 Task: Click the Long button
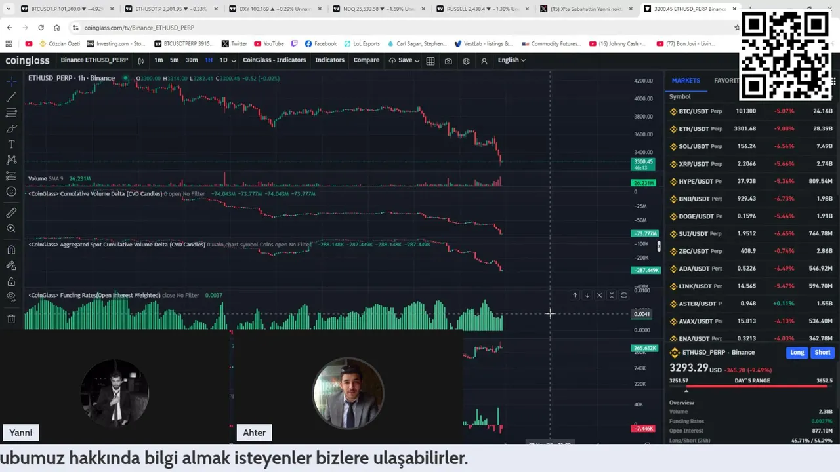[797, 352]
